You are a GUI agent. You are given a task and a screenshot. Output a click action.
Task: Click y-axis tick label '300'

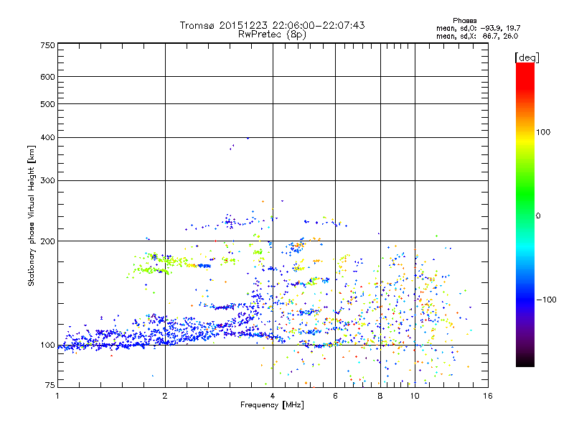[x=47, y=180]
